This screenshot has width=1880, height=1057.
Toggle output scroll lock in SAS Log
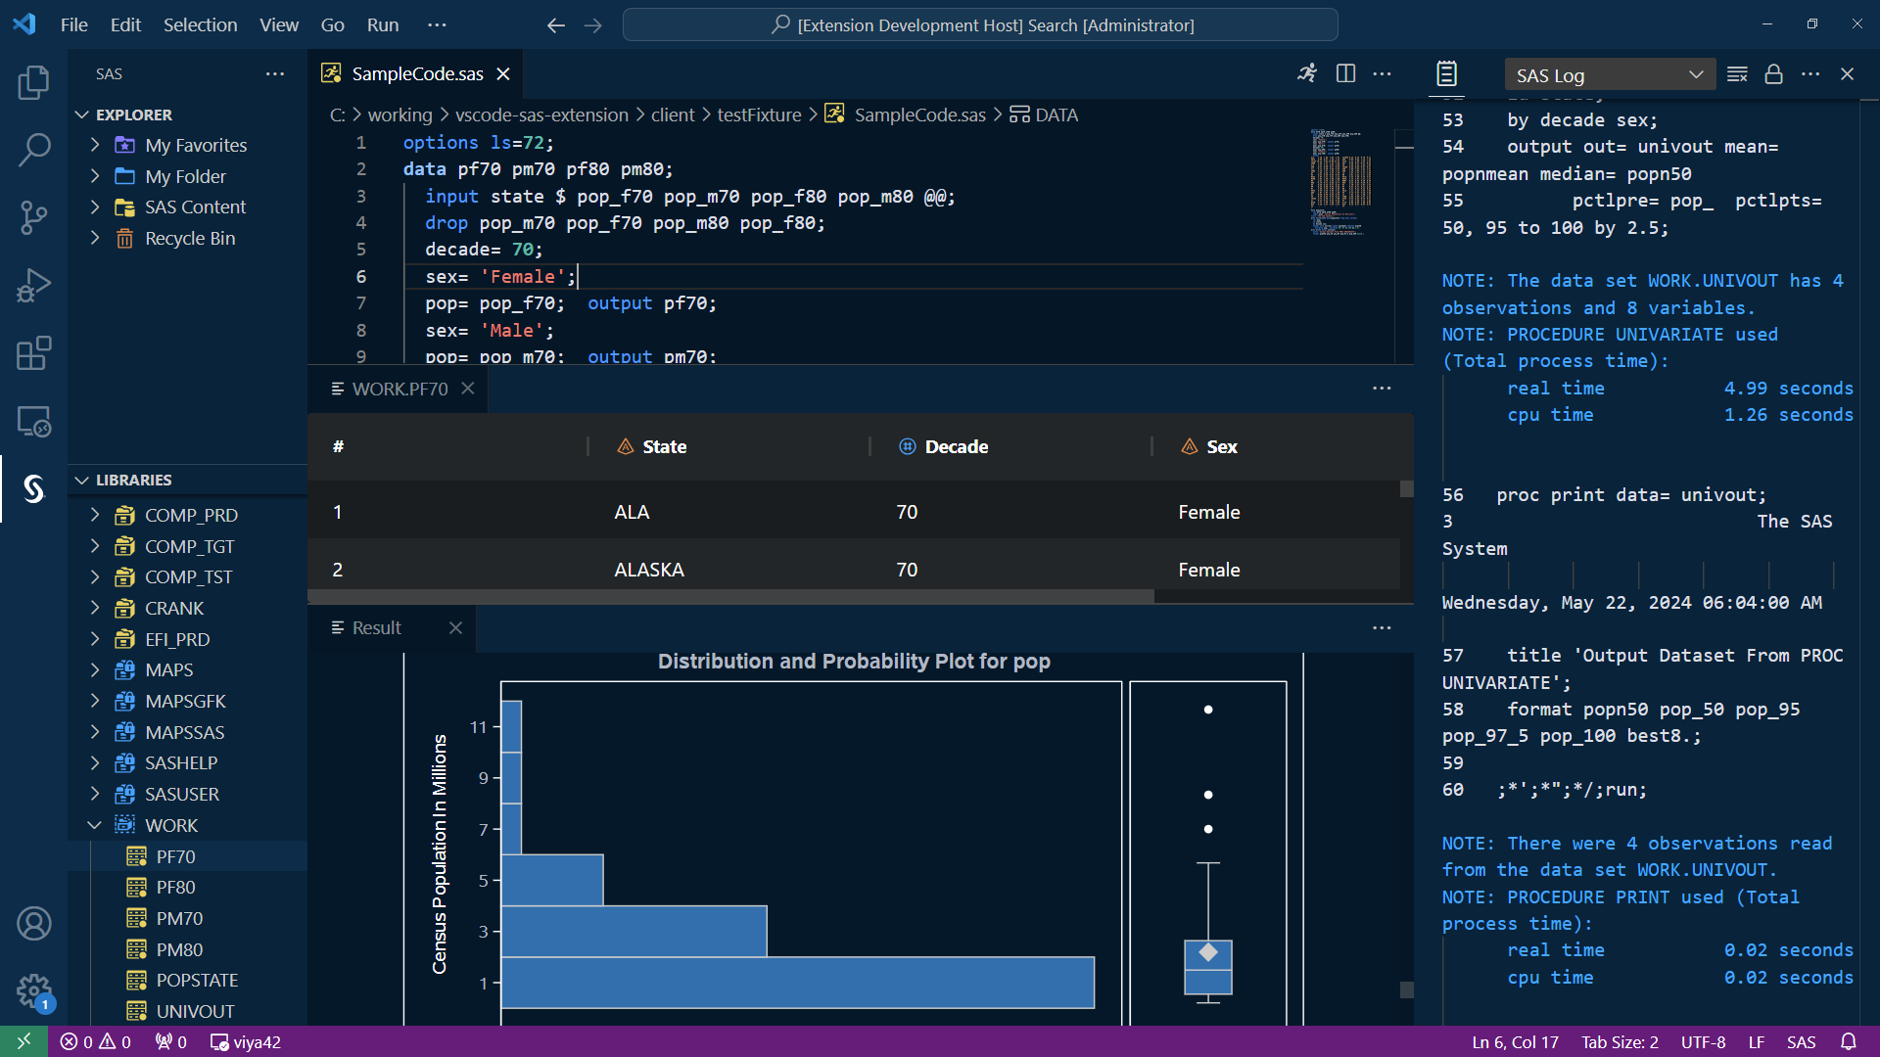1773,74
